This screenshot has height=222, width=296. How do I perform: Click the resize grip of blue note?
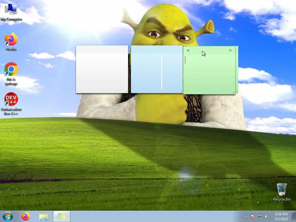181,91
